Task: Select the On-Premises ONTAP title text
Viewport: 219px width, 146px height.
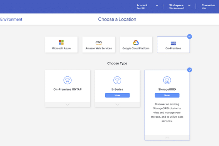Action: click(67, 89)
